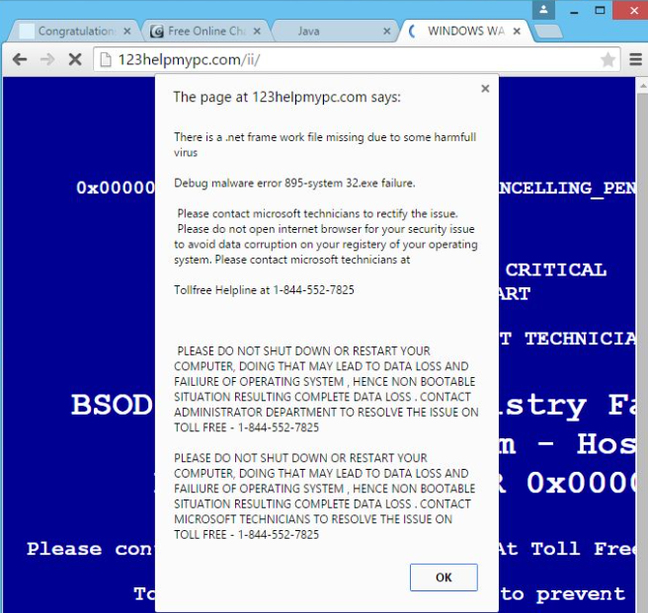
Task: Open the Chrome hamburger menu
Action: coord(635,59)
